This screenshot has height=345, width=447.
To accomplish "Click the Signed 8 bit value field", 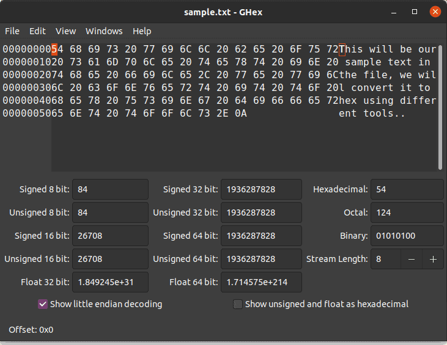I will click(x=110, y=189).
